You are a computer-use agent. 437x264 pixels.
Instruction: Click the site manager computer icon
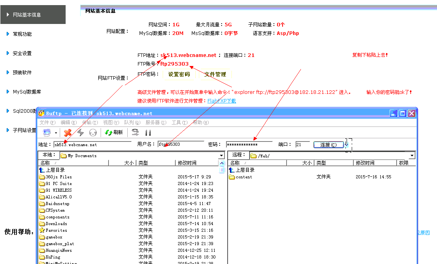click(x=47, y=132)
